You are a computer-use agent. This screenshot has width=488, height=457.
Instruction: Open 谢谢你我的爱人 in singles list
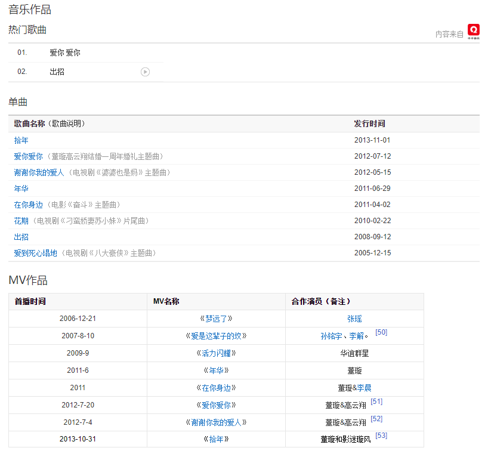[x=39, y=172]
